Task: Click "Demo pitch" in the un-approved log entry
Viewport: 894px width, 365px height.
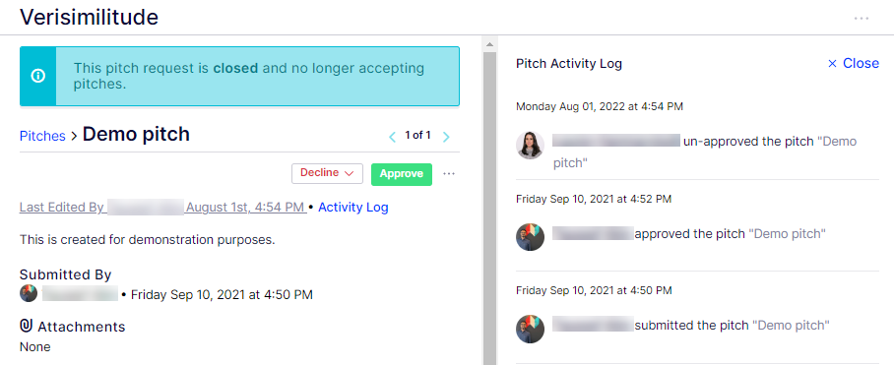Action: (705, 152)
